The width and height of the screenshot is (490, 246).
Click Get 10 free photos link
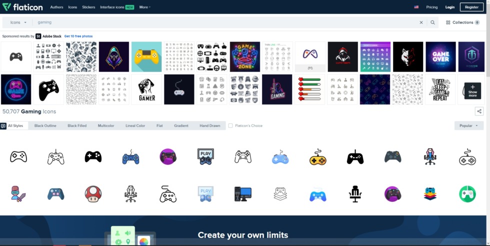click(78, 36)
